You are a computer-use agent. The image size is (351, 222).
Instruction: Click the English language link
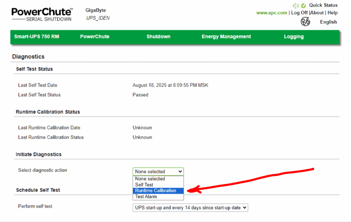click(328, 22)
